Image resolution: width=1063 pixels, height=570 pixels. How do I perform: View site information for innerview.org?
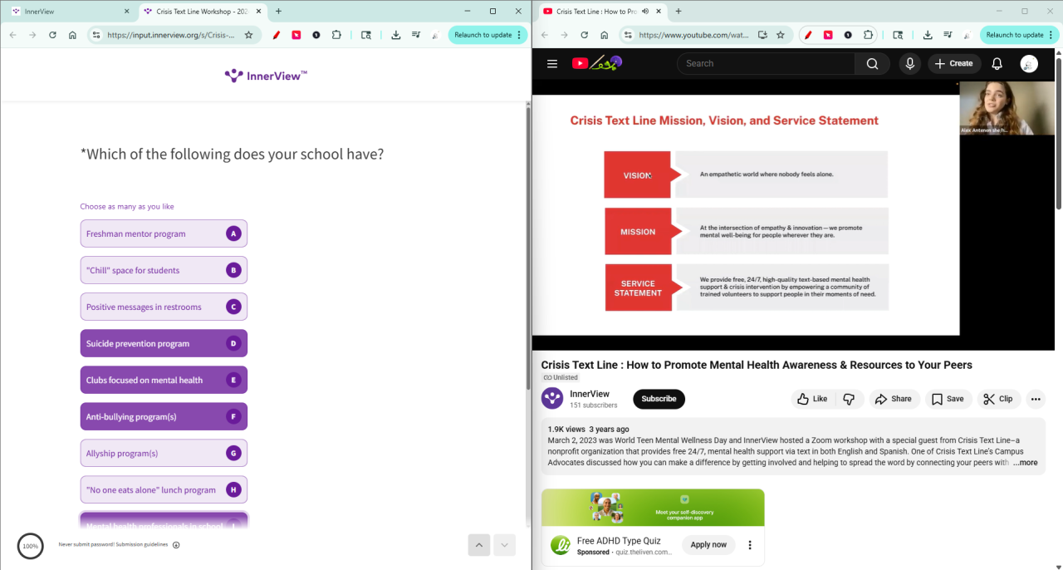pos(96,35)
